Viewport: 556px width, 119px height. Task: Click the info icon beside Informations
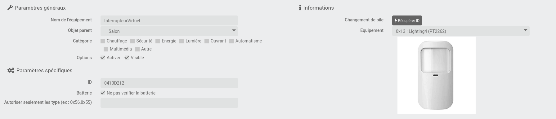300,8
